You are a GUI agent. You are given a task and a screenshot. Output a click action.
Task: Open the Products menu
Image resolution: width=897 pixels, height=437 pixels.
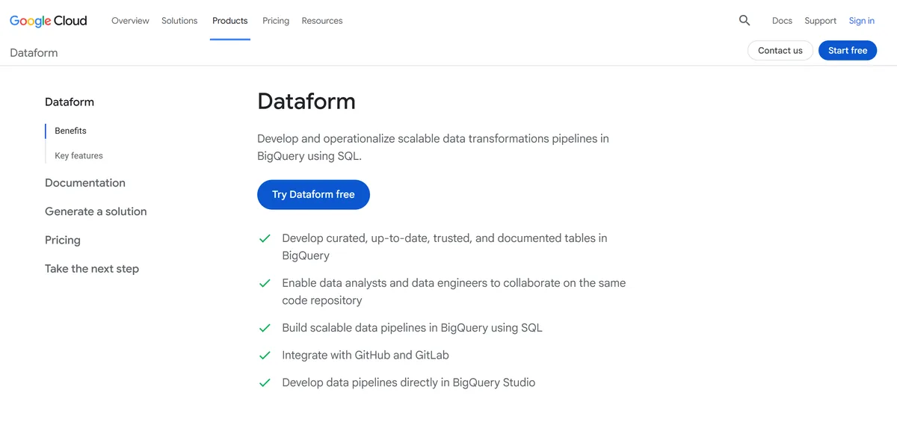[230, 21]
